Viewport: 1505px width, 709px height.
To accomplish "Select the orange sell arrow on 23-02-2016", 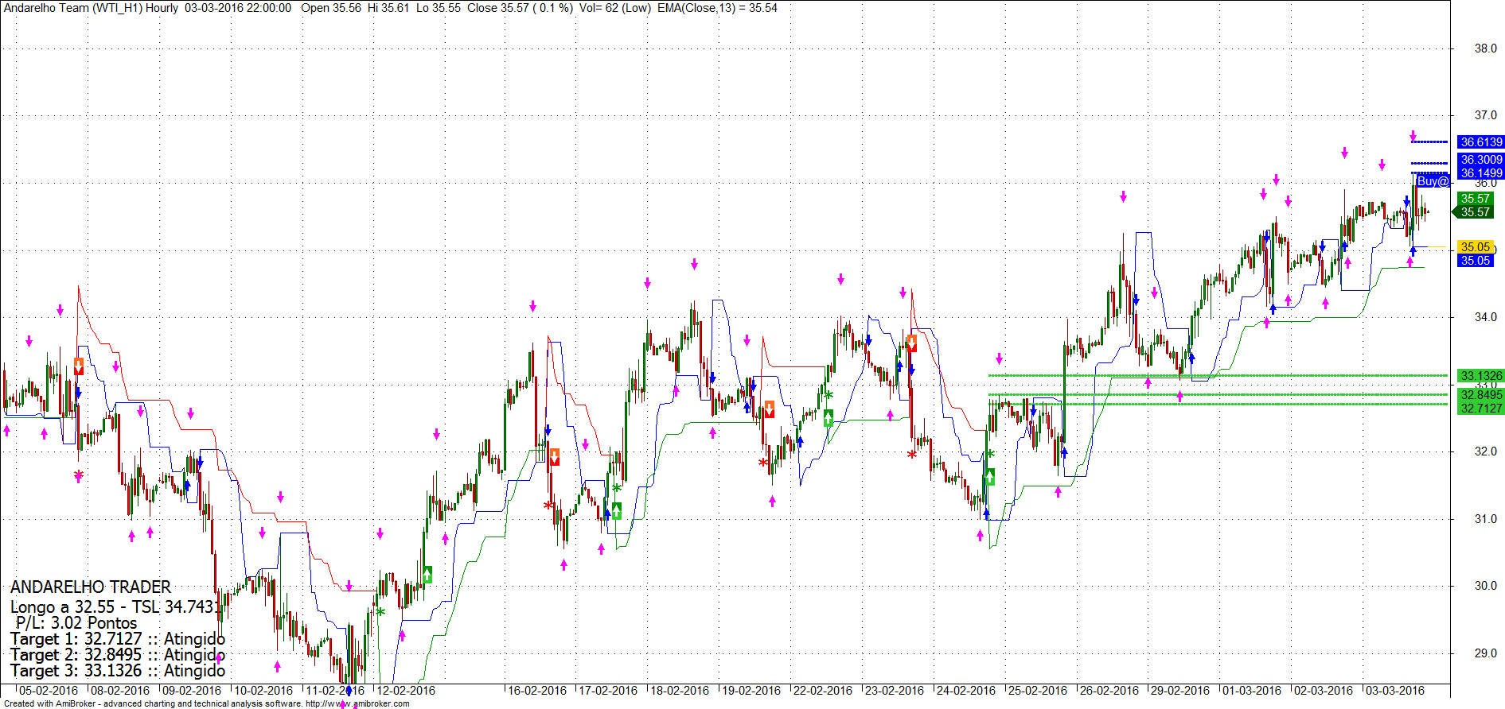I will (912, 343).
